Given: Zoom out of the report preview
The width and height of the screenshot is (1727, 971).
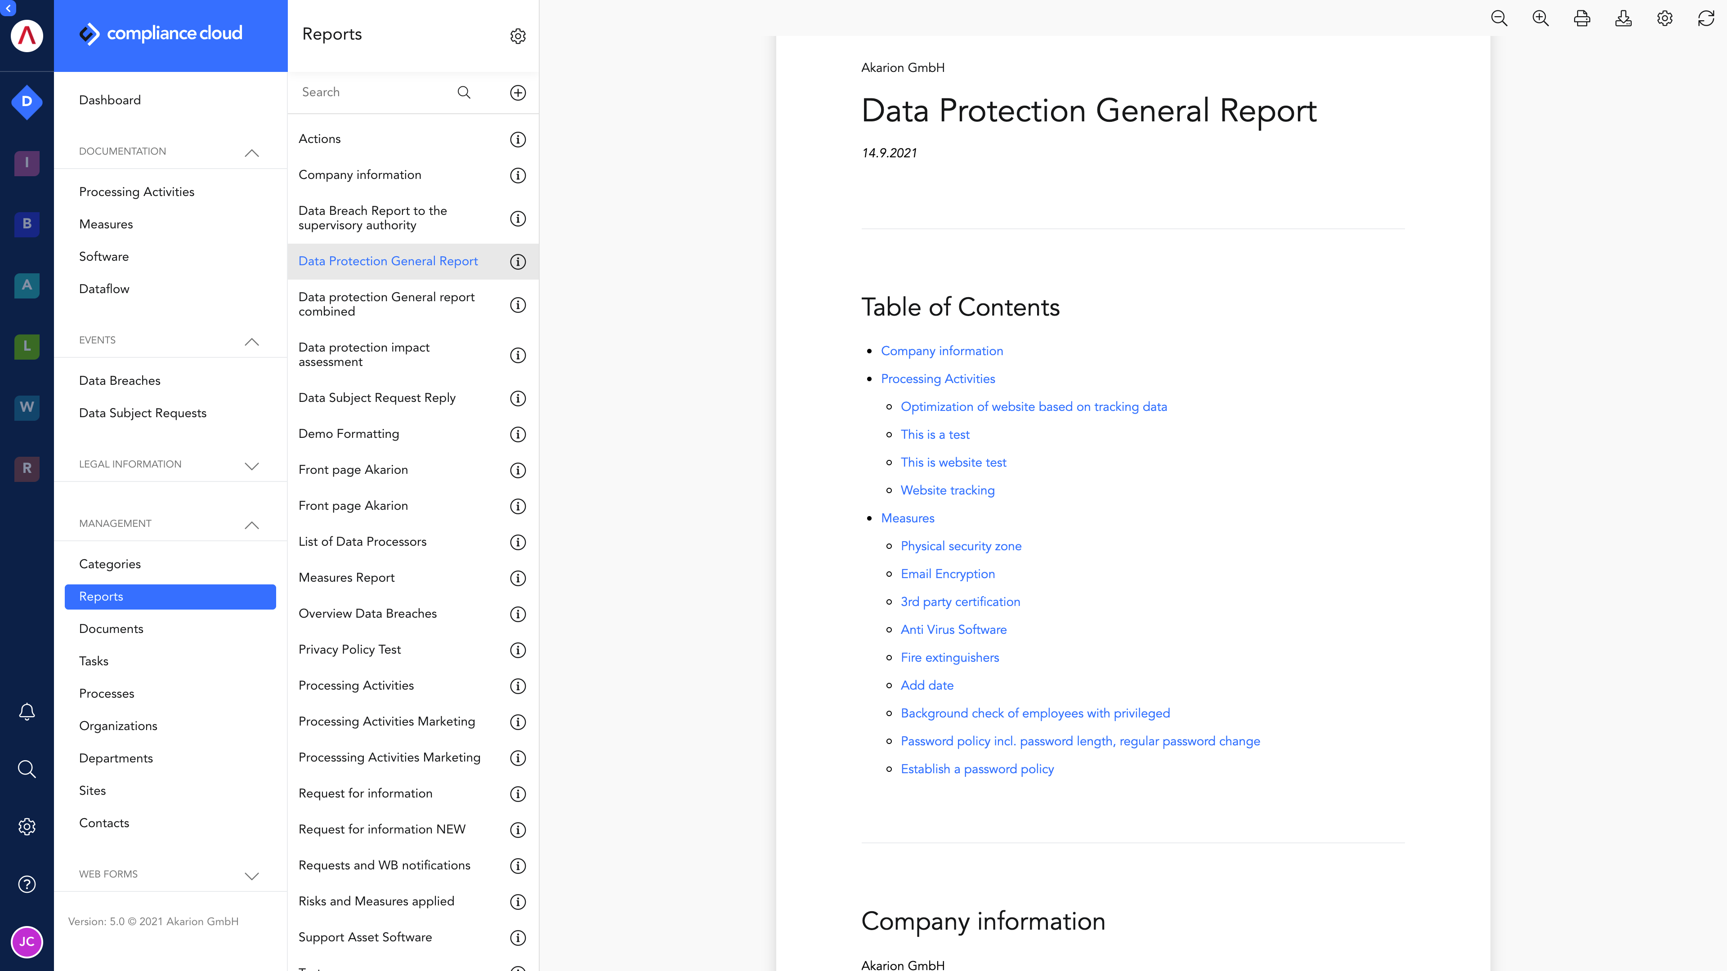Looking at the screenshot, I should click(x=1499, y=18).
